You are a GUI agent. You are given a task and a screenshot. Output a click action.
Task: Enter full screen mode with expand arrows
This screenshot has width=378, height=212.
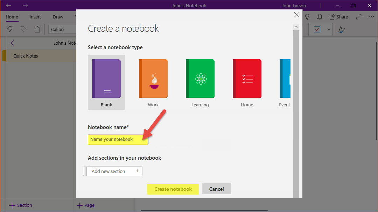coord(359,17)
